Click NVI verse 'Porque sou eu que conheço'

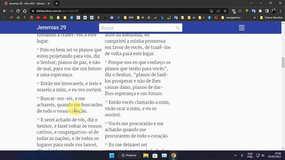click(x=138, y=78)
